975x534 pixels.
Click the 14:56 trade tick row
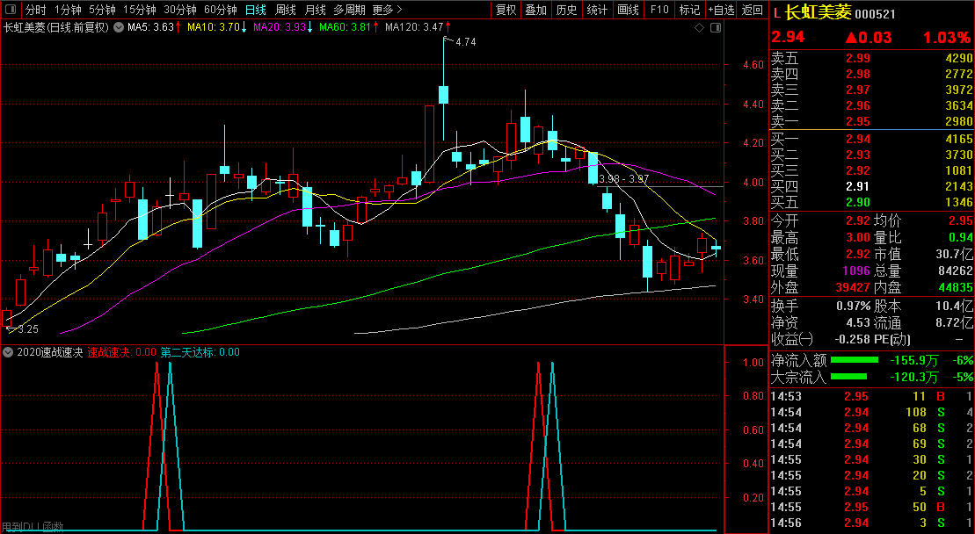872,523
